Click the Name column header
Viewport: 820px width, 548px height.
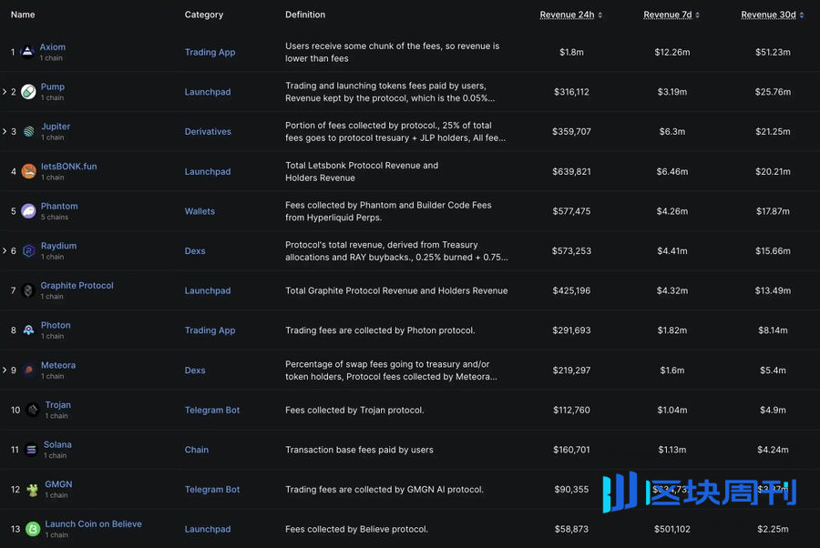click(23, 15)
